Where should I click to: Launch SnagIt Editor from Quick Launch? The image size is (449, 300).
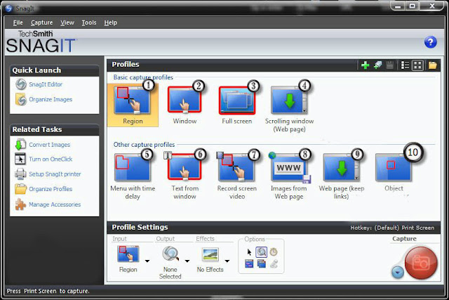pyautogui.click(x=39, y=84)
